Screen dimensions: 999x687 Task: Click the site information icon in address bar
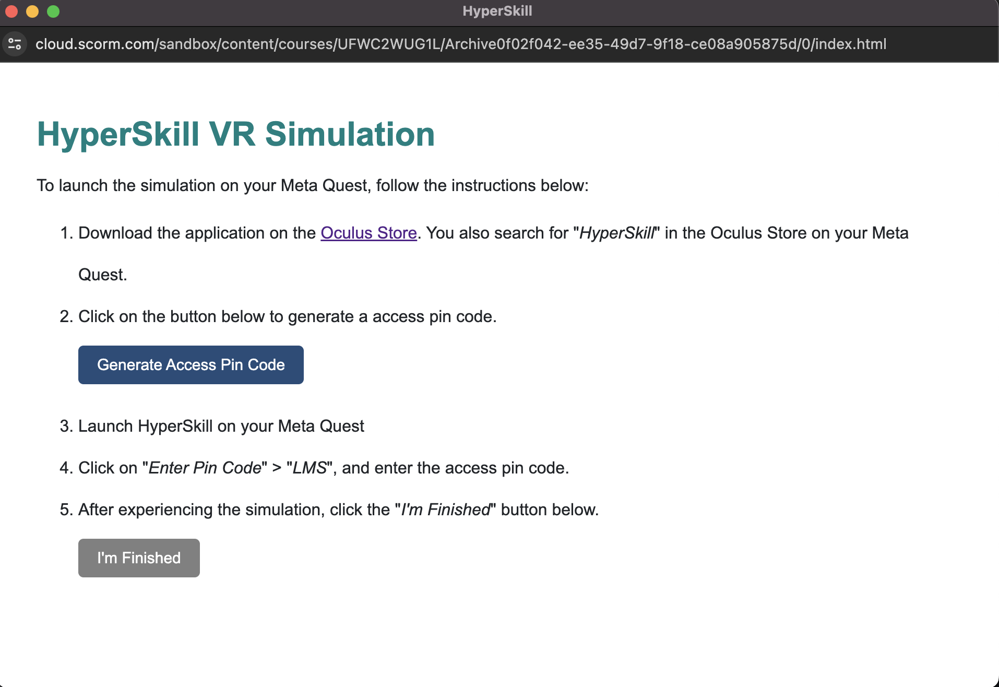pyautogui.click(x=15, y=44)
